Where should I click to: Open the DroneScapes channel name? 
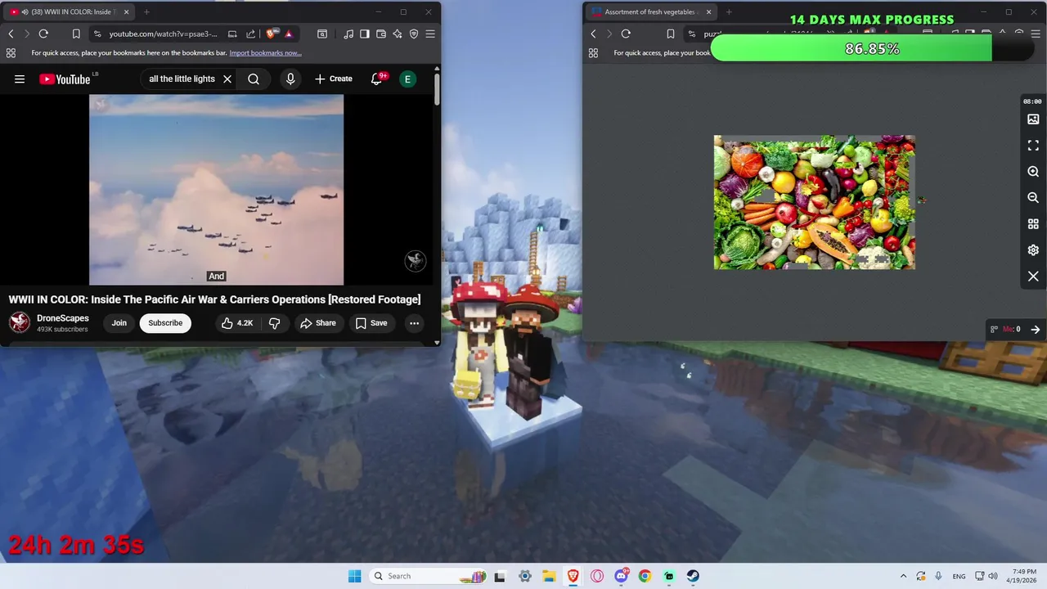click(63, 318)
